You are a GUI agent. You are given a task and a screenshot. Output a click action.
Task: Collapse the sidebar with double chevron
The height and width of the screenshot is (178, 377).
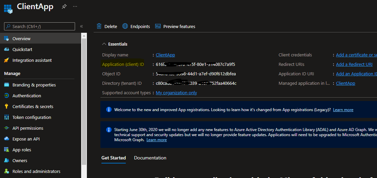click(x=81, y=26)
